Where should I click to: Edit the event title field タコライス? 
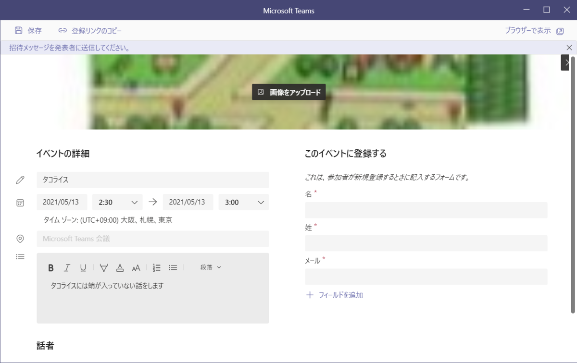[x=153, y=180]
